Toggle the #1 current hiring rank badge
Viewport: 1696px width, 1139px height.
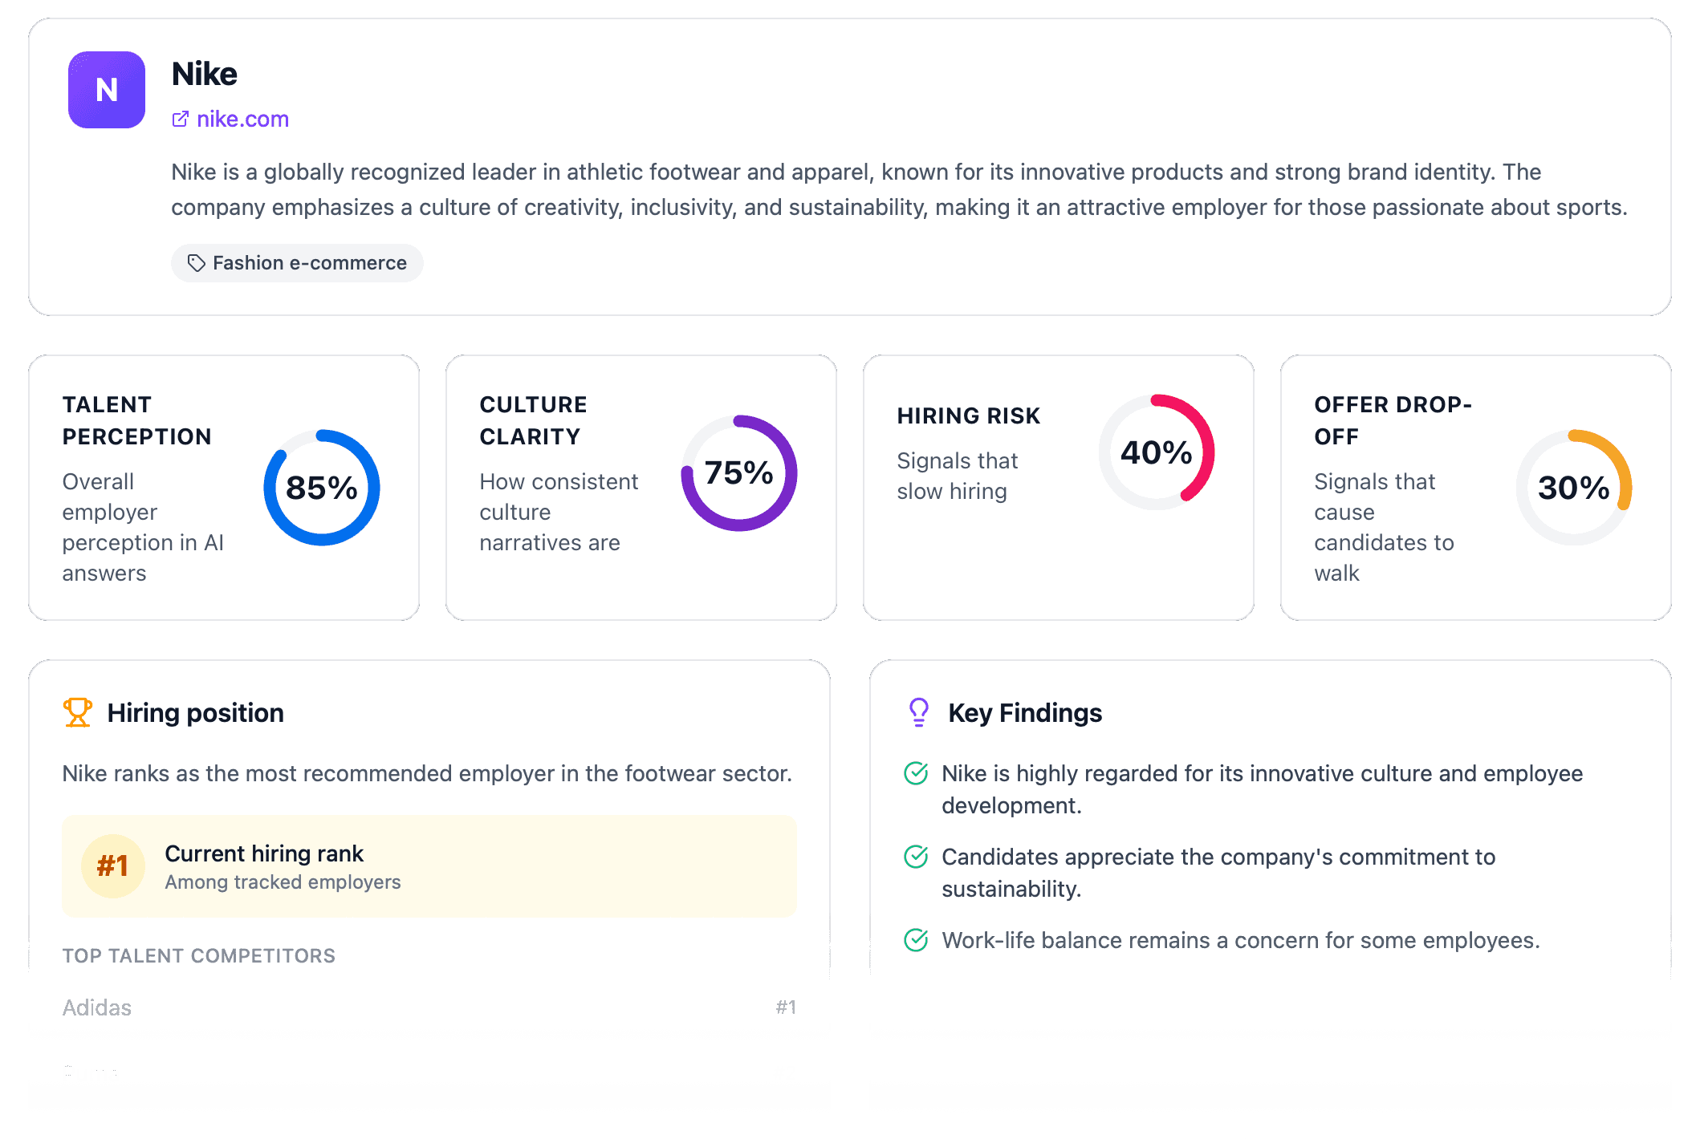tap(112, 865)
